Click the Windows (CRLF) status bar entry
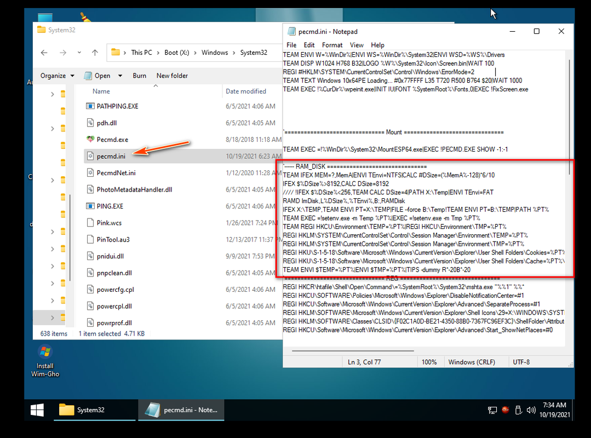The height and width of the screenshot is (438, 591). coord(472,362)
